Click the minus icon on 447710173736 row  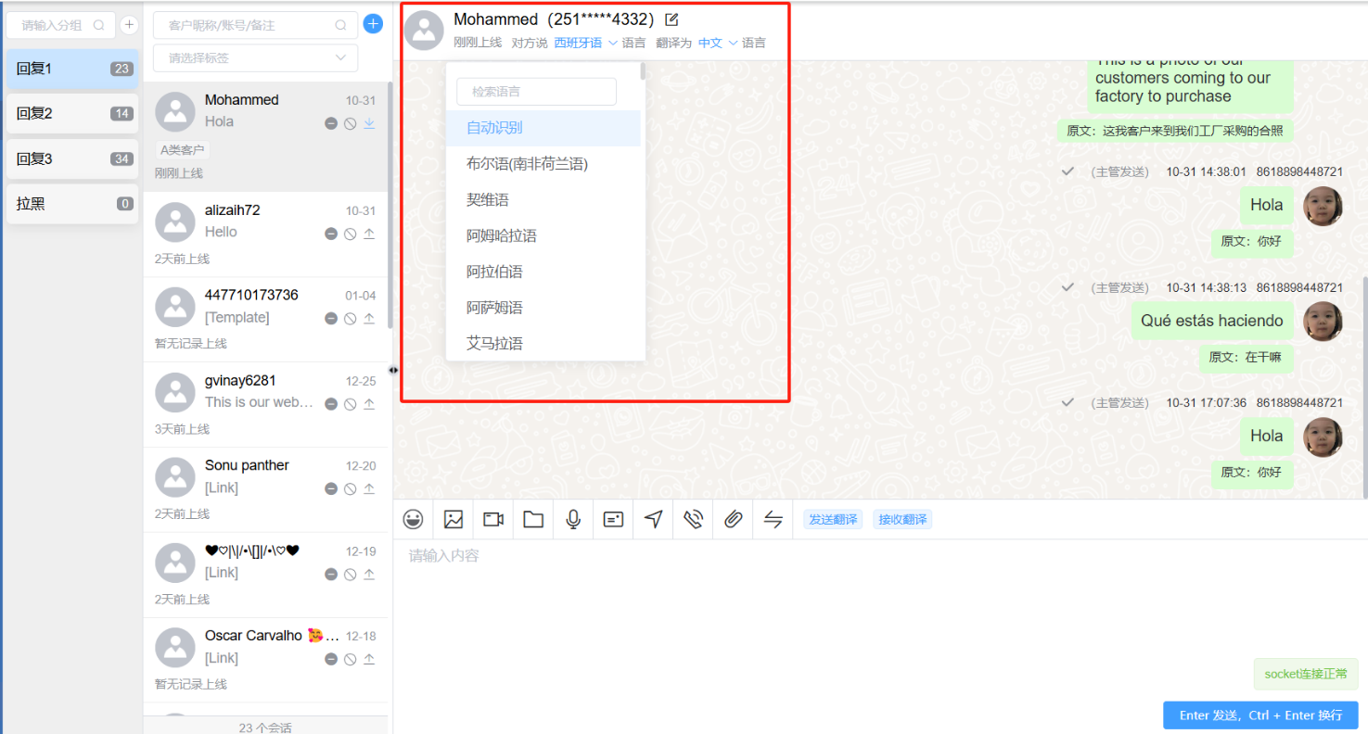click(331, 319)
